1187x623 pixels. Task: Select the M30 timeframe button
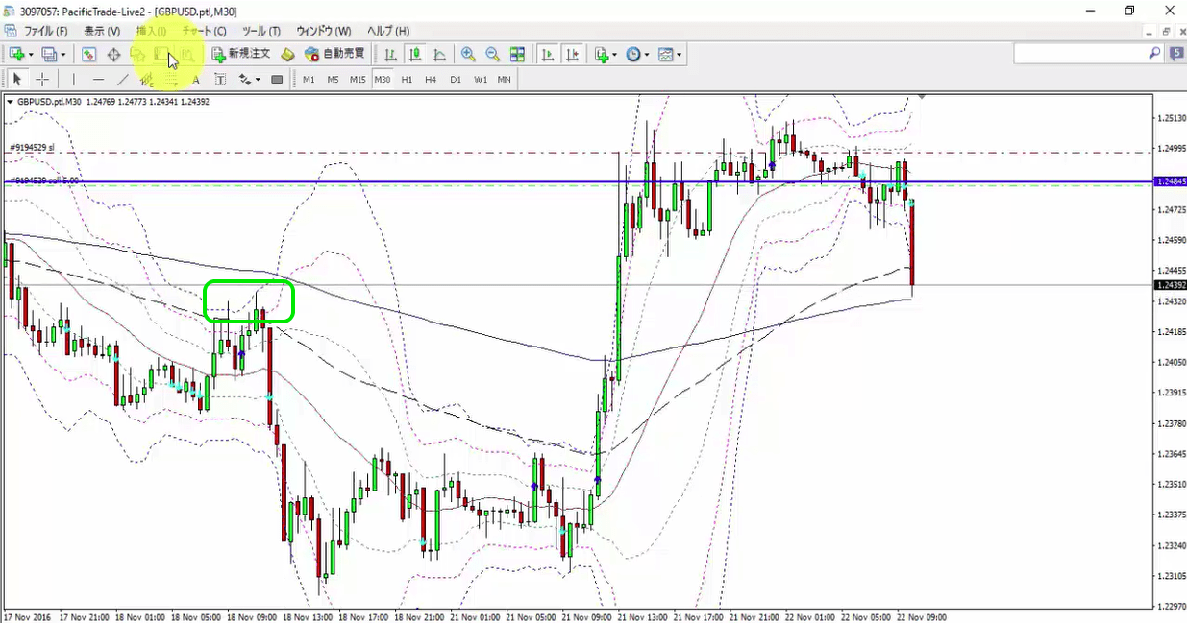click(x=383, y=79)
